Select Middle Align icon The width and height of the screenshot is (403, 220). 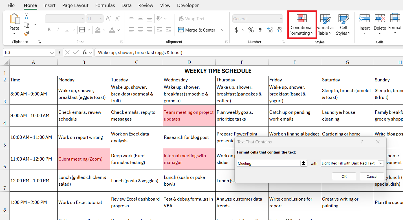click(x=140, y=18)
